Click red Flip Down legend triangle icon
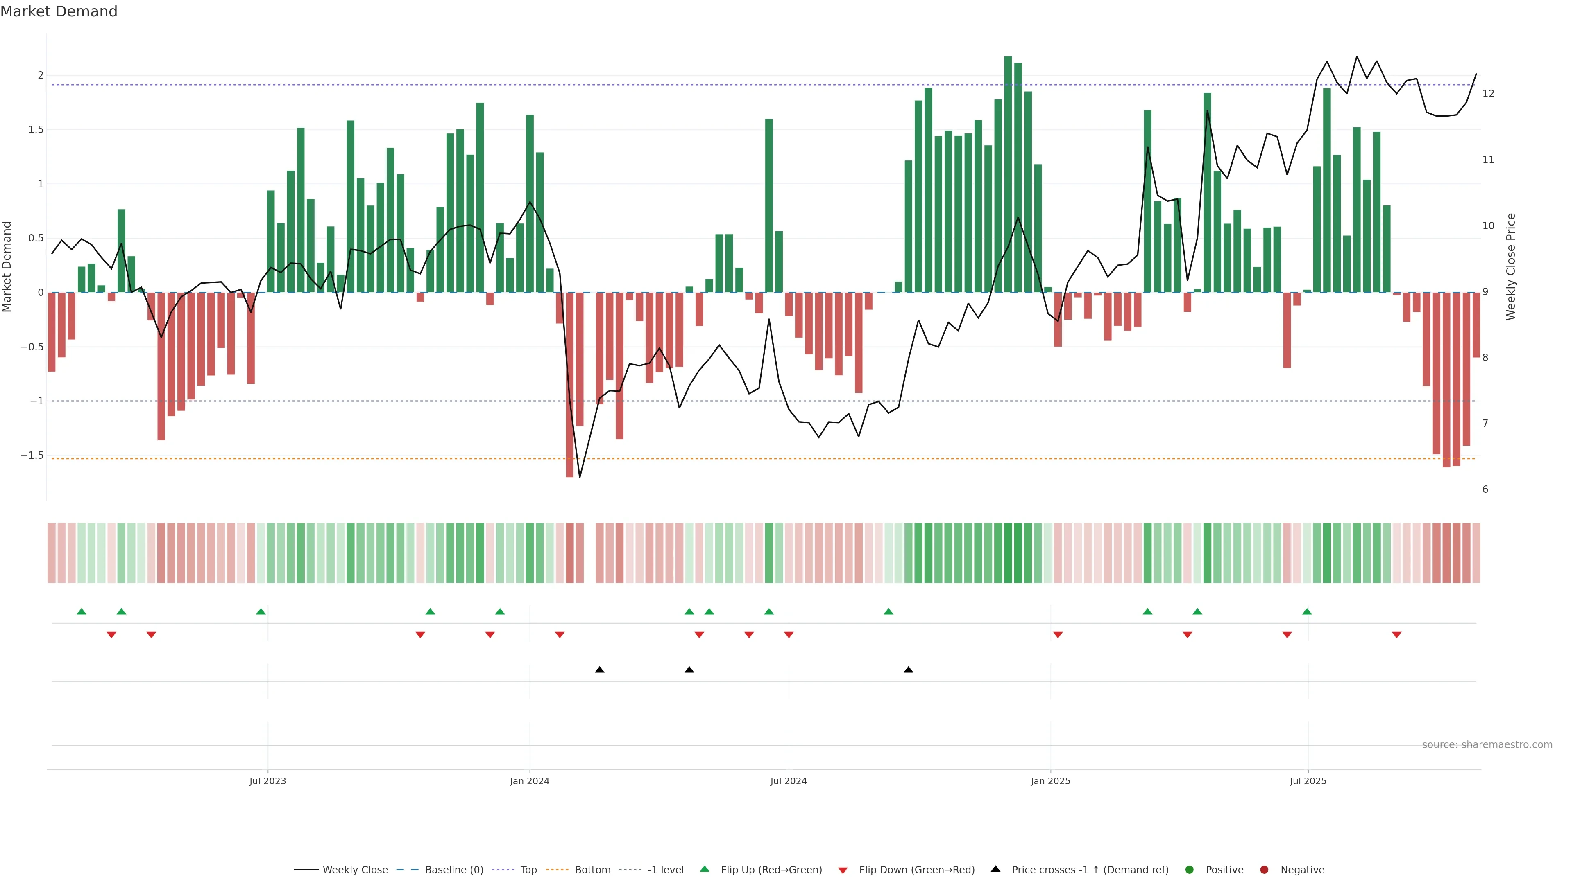Viewport: 1573px width, 884px height. (x=843, y=870)
